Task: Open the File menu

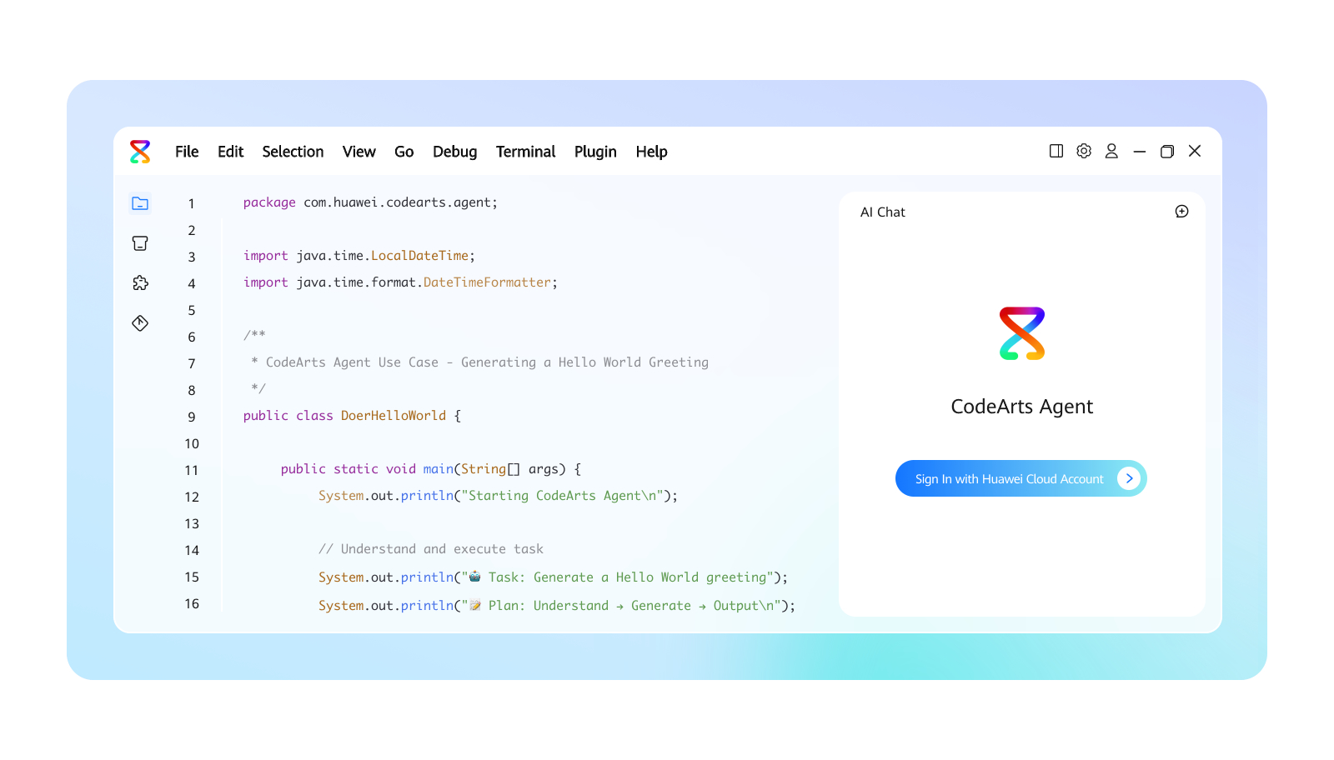Action: [187, 152]
